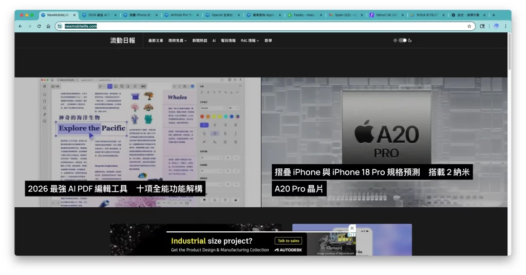Viewport: 526px width, 275px height.
Task: Click the PDF editor article image
Action: tap(138, 142)
